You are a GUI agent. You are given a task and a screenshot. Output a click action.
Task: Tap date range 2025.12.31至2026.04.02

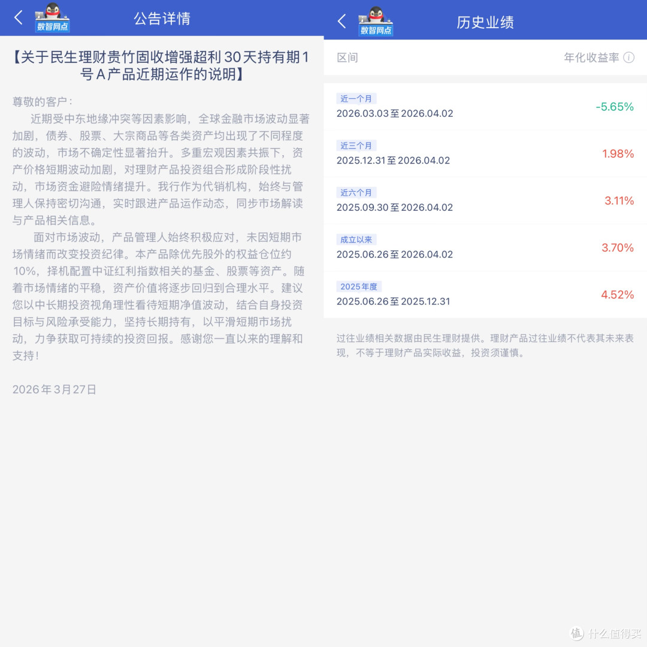(x=393, y=161)
